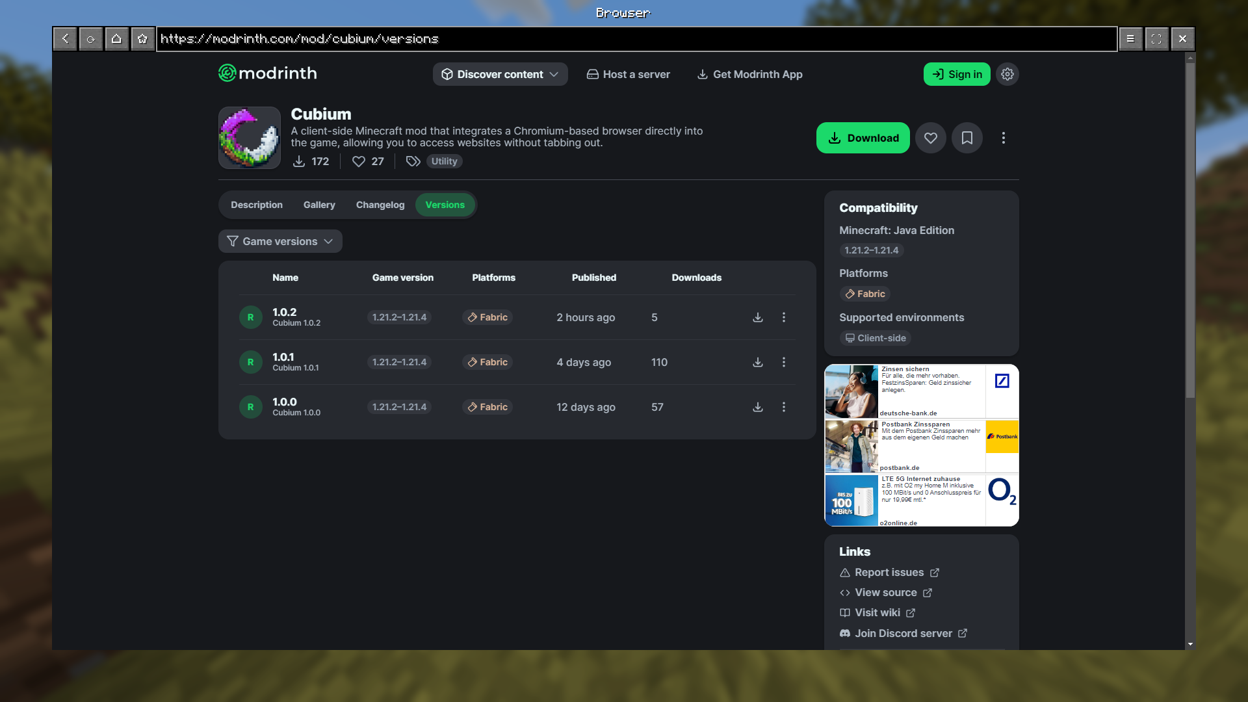Viewport: 1248px width, 702px height.
Task: Click the Client-side environment tag
Action: (x=876, y=338)
